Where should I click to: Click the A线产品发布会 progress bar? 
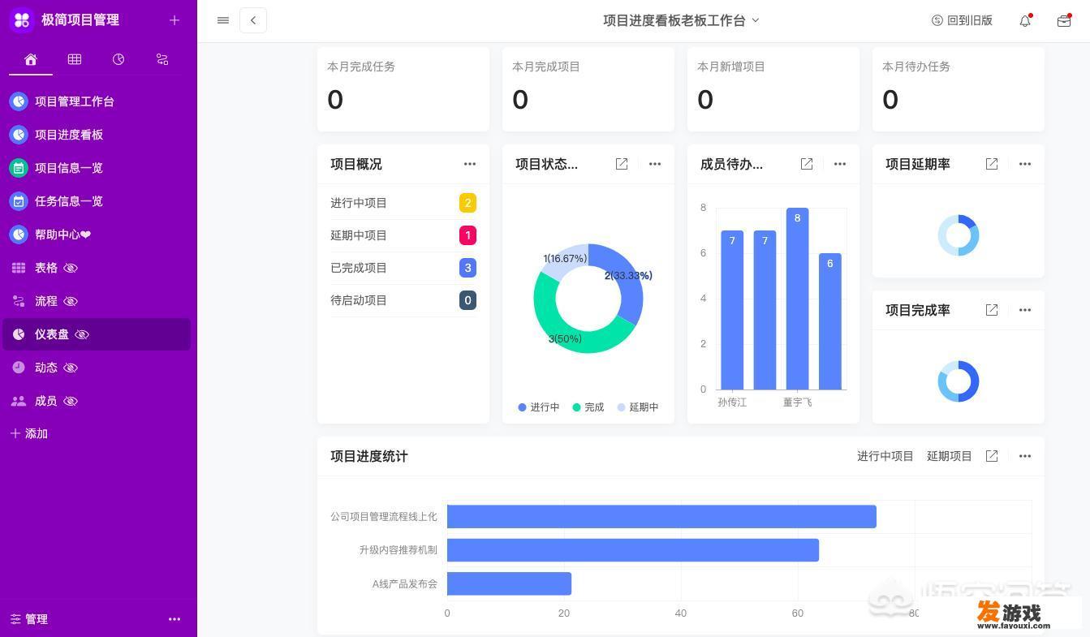509,583
